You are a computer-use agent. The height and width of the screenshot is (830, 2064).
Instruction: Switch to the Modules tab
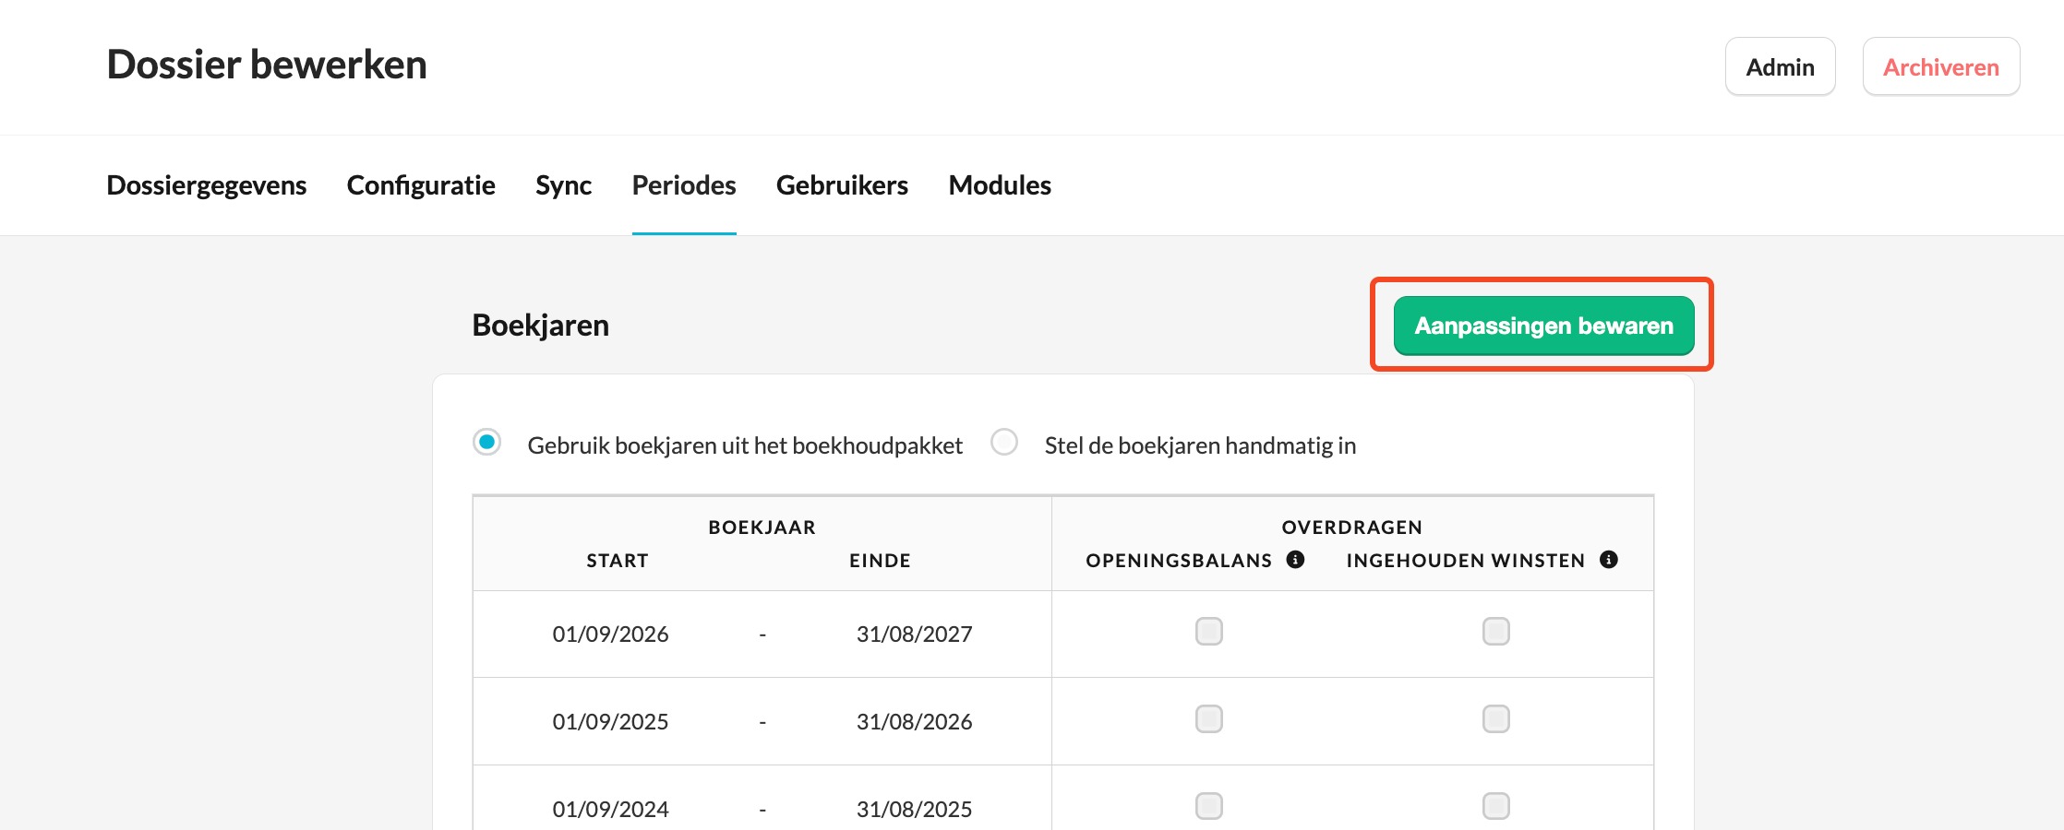tap(1000, 185)
